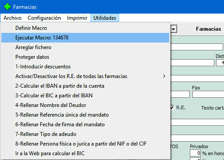Select 4-Rellenar Nombre del Deudor

click(x=85, y=105)
